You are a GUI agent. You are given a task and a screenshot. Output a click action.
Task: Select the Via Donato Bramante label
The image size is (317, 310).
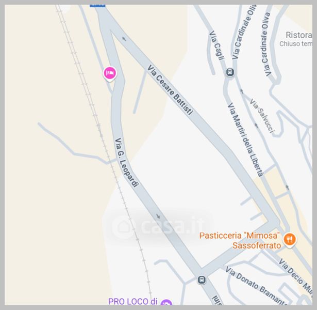tap(256, 286)
